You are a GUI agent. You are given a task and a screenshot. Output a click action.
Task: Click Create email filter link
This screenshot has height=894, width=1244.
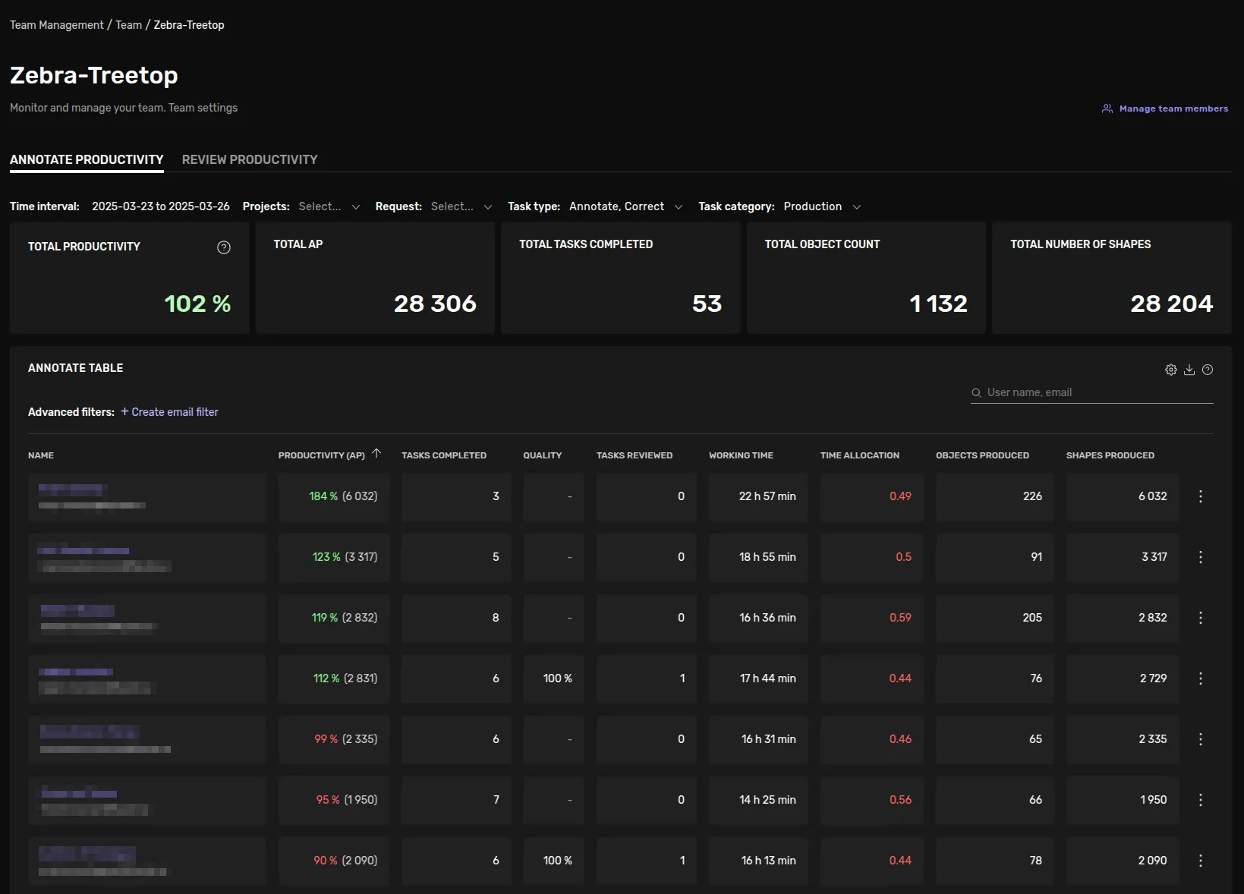point(169,412)
